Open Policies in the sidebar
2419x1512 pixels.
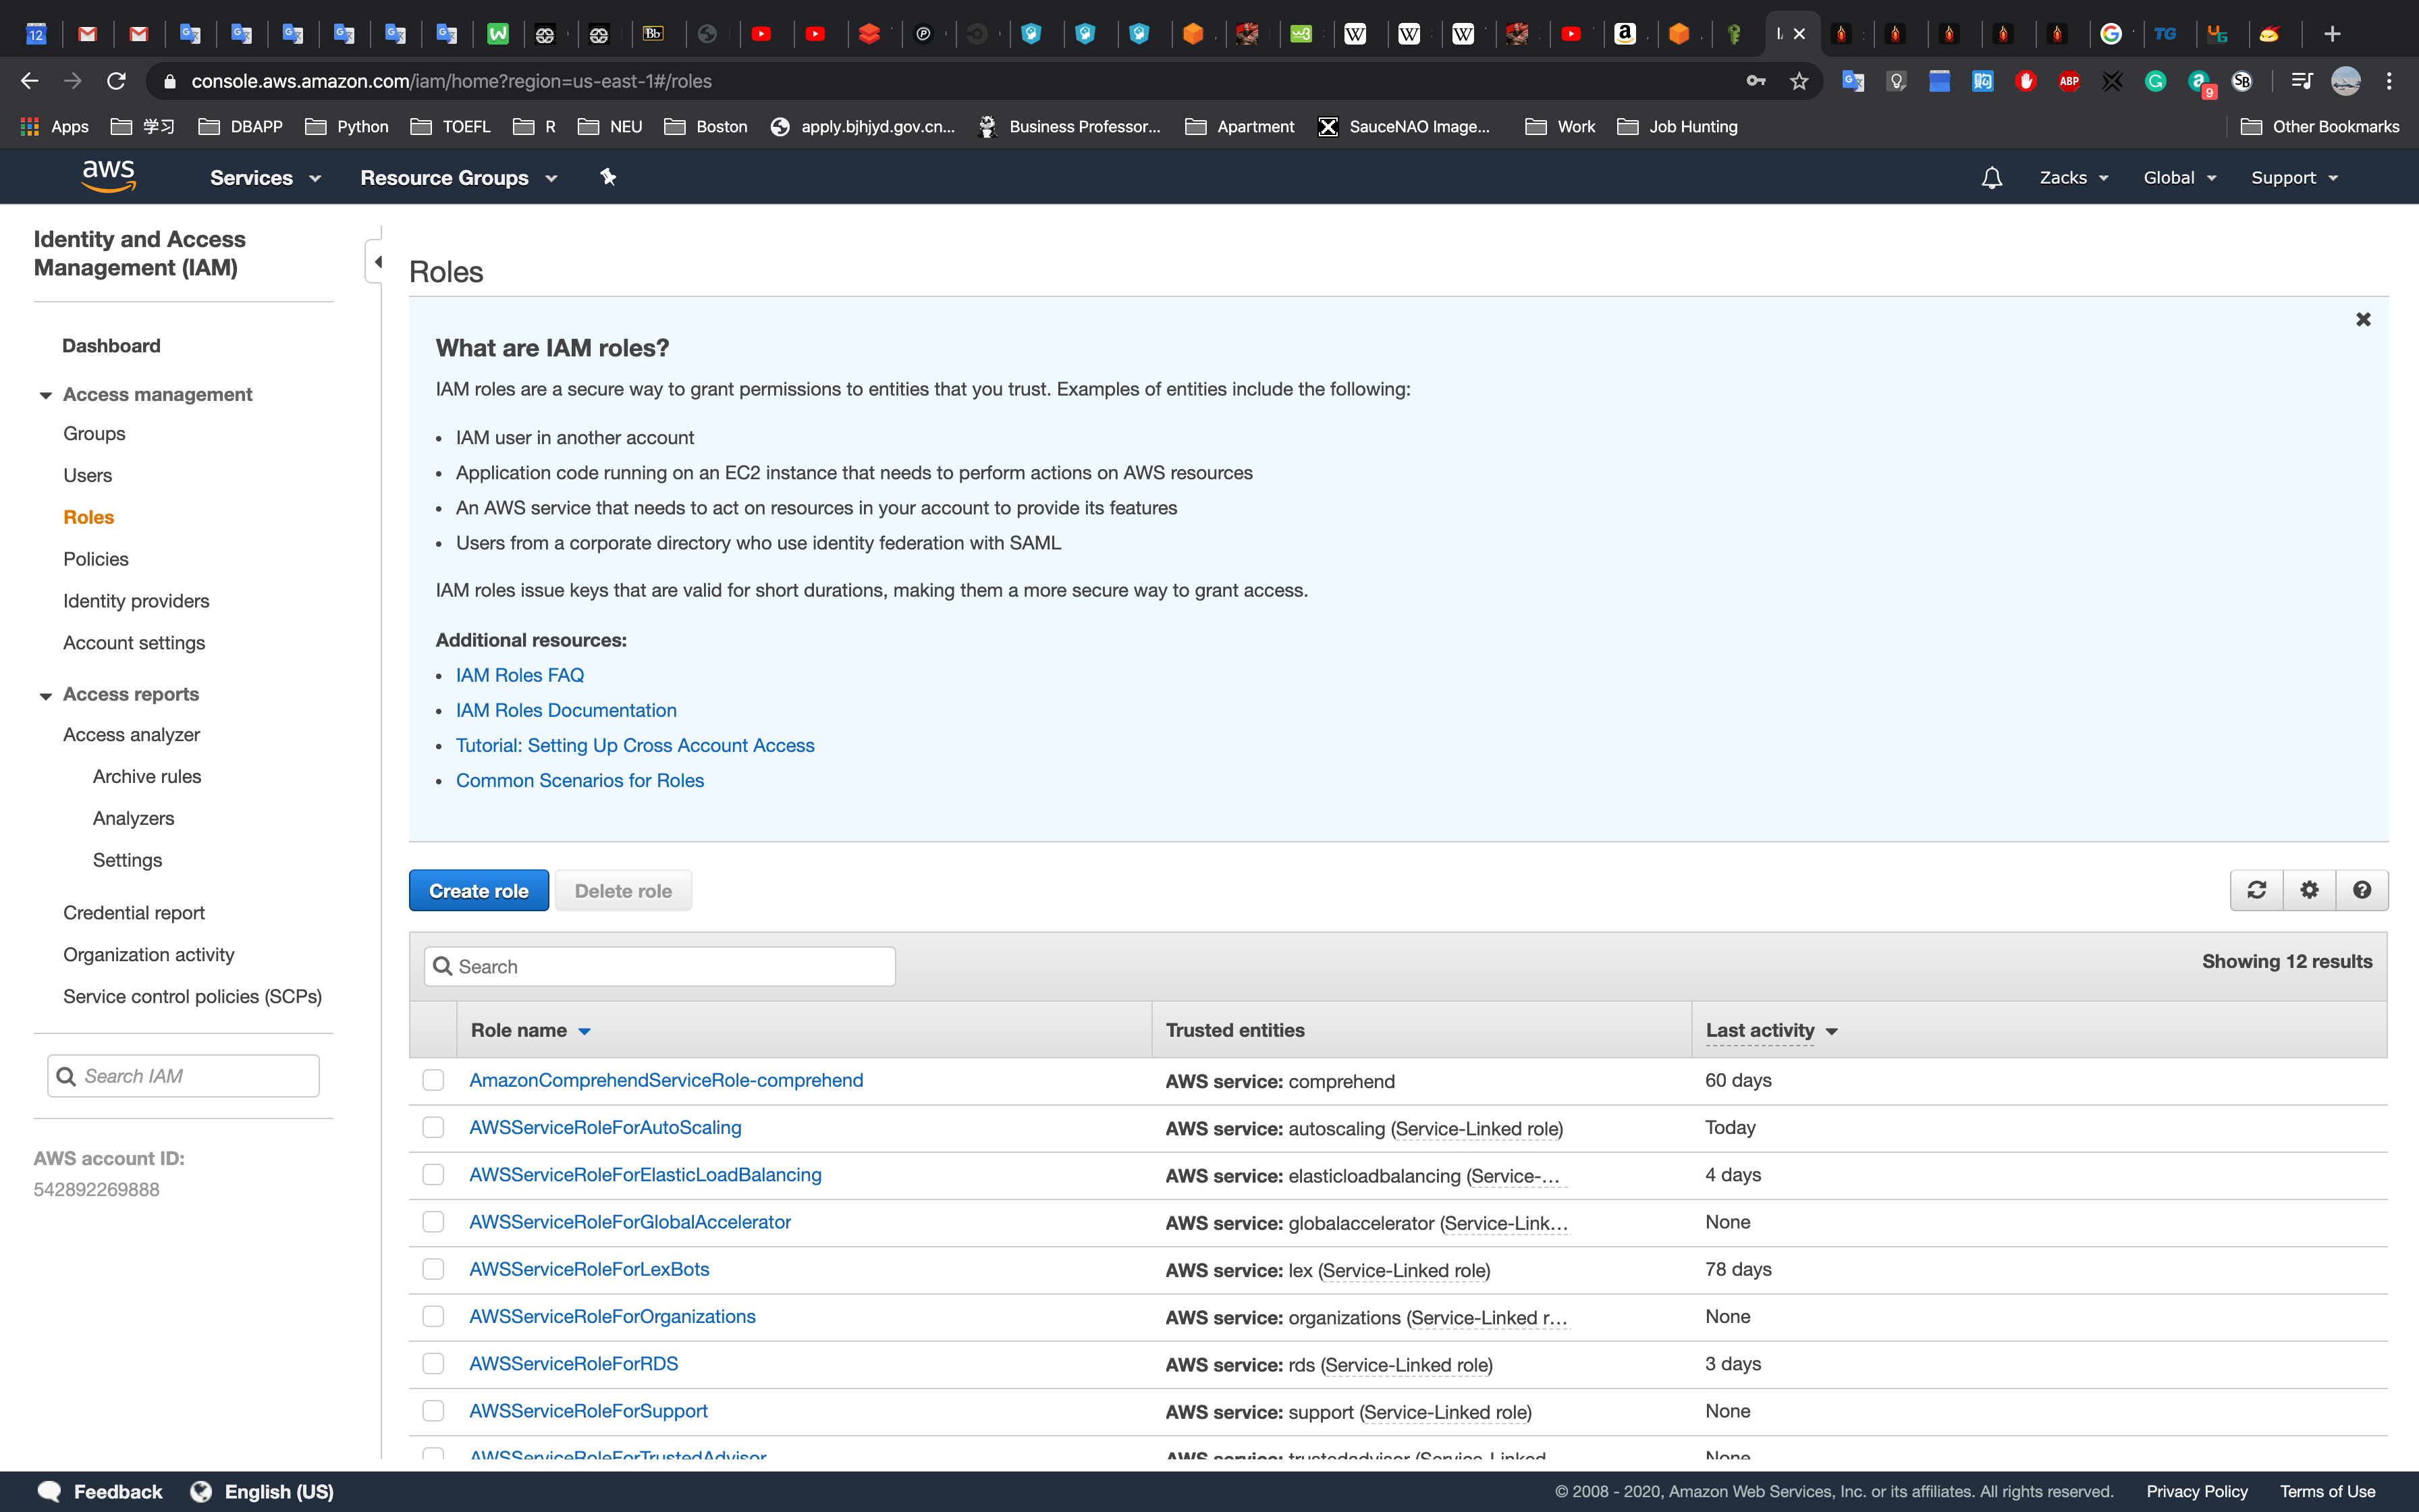96,559
